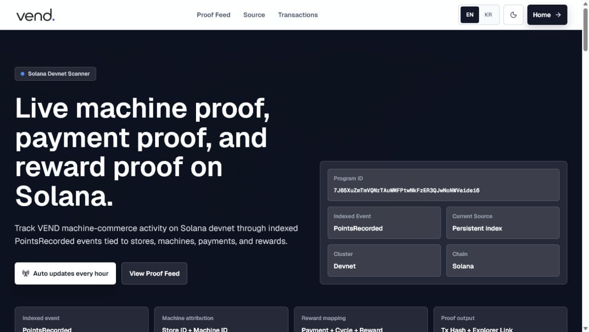Image resolution: width=589 pixels, height=332 pixels.
Task: Click the scrollbar up arrow
Action: coord(585,3)
